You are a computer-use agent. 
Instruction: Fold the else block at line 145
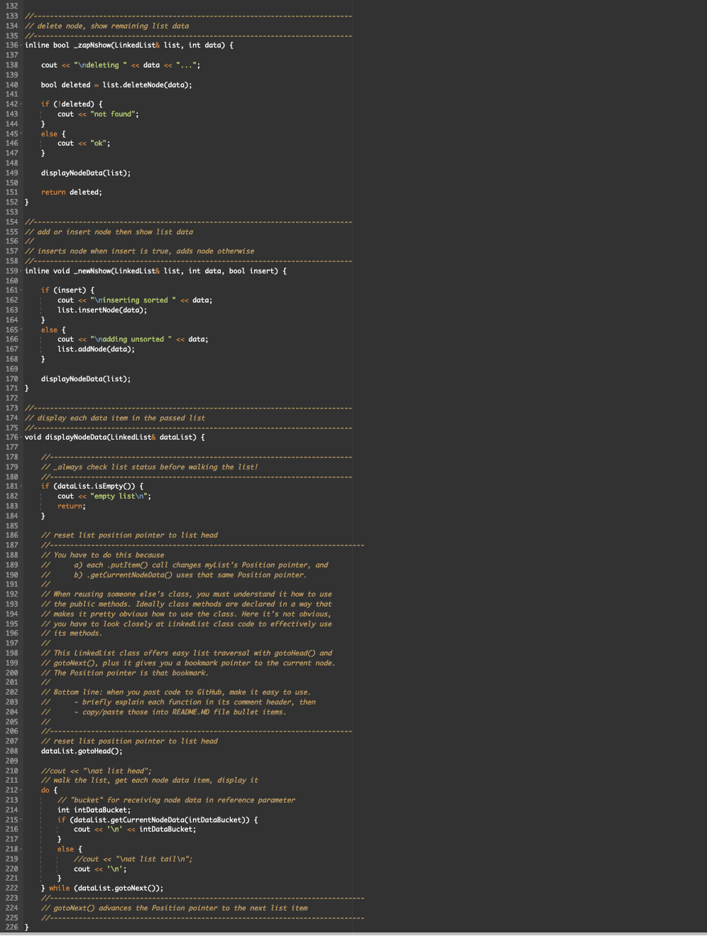[21, 134]
